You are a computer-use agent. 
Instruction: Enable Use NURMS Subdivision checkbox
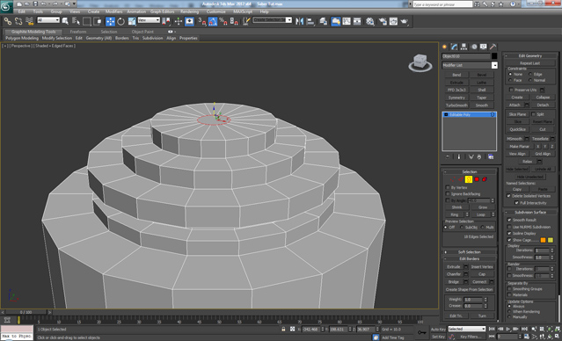pos(509,227)
